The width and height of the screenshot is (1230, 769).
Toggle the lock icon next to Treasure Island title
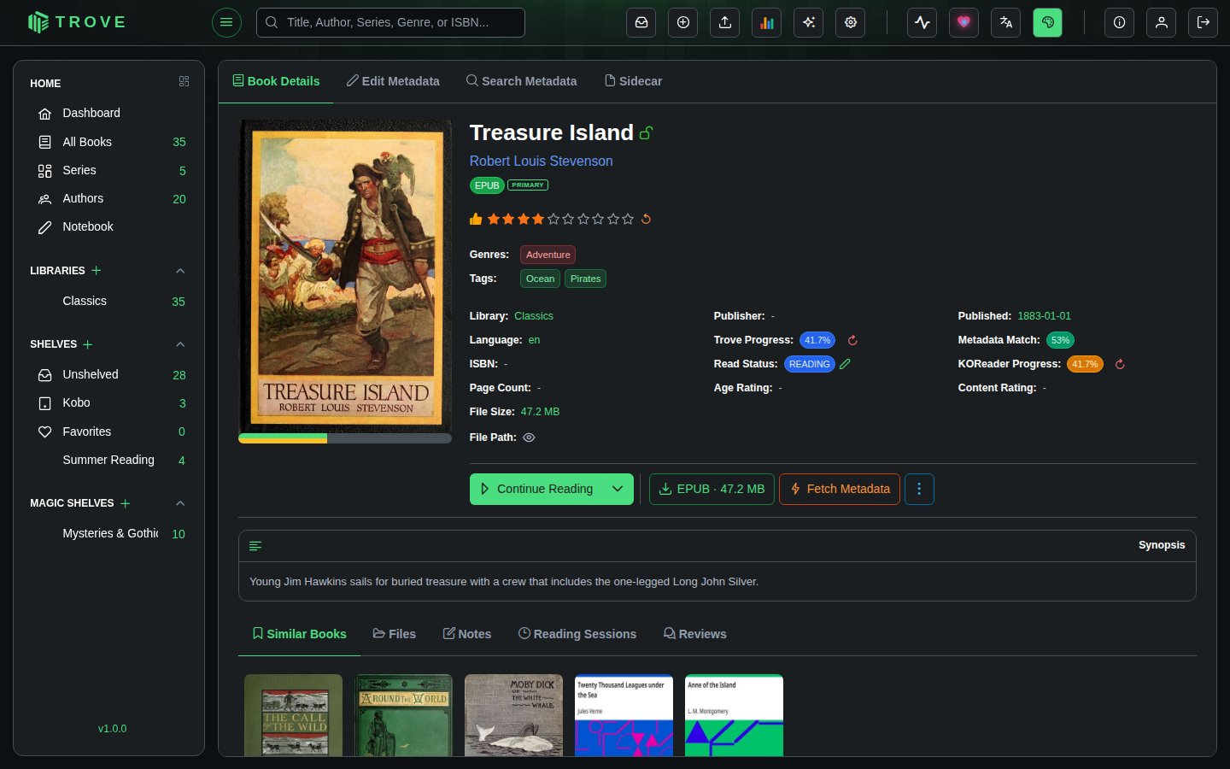(x=647, y=132)
